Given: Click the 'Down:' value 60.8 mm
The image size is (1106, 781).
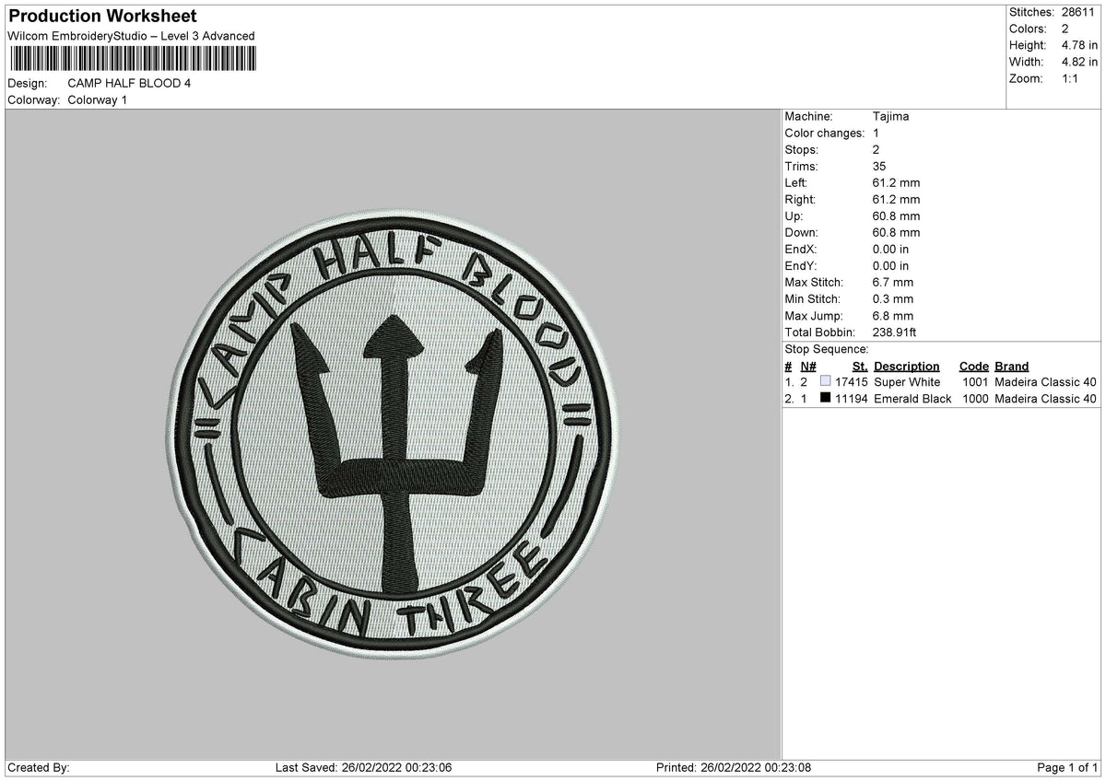Looking at the screenshot, I should tap(896, 232).
